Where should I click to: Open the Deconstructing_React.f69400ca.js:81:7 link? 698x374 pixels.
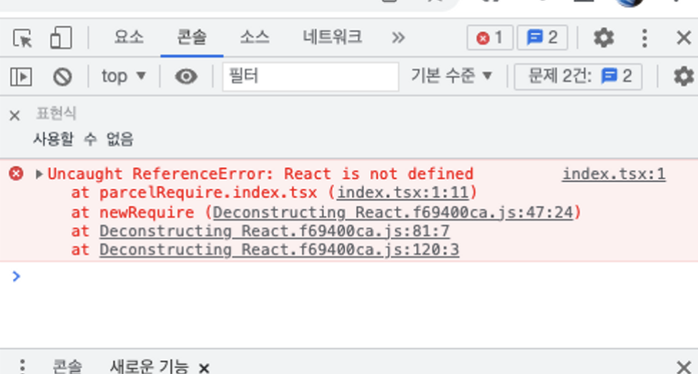(x=274, y=231)
